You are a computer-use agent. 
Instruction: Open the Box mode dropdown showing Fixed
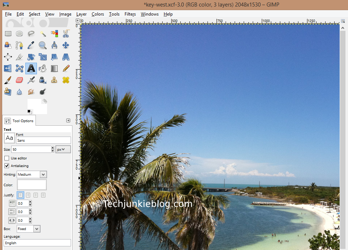(x=28, y=229)
